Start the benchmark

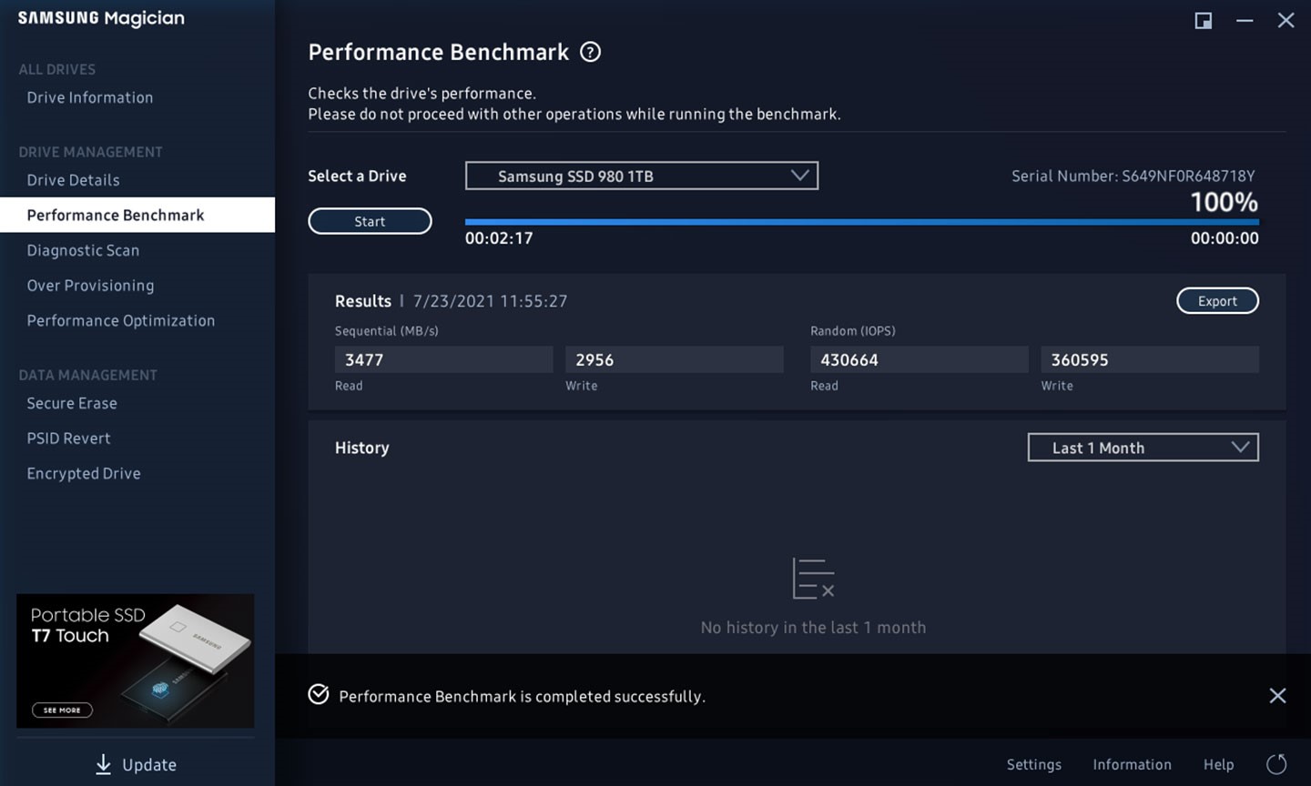[370, 221]
